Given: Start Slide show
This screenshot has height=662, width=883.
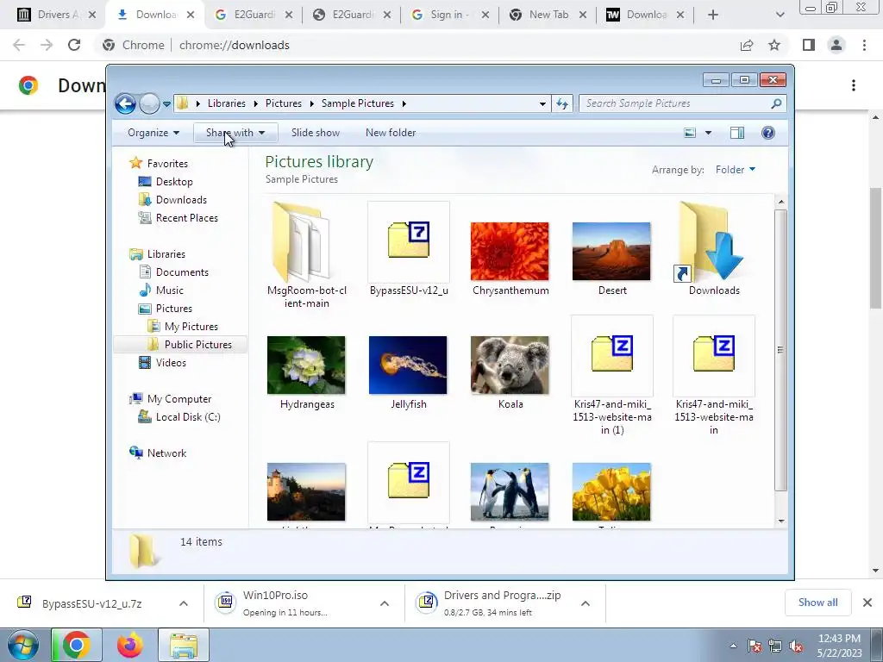Looking at the screenshot, I should click(x=316, y=133).
